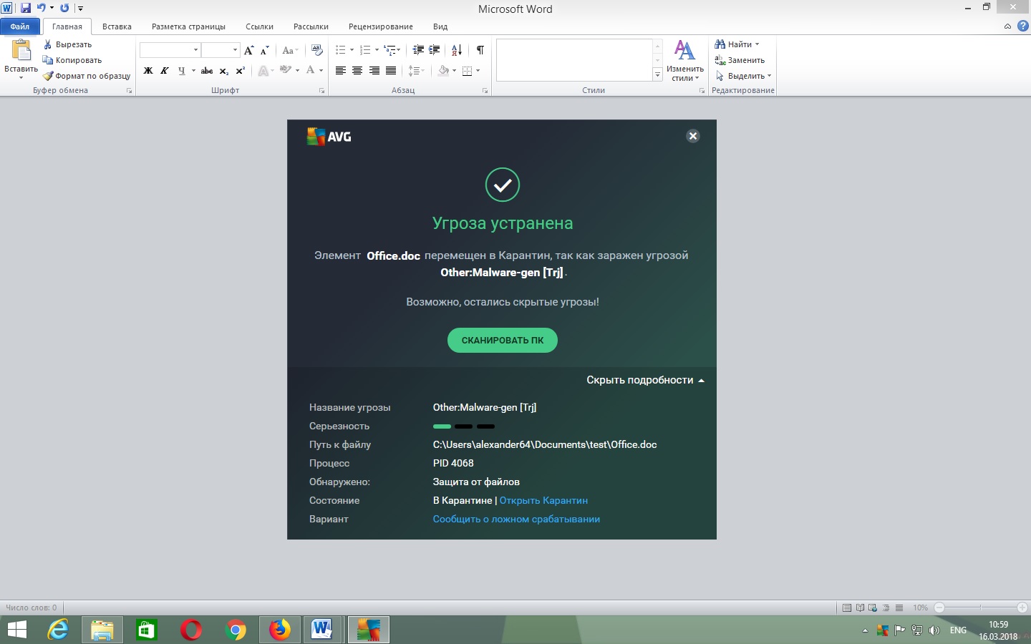Center-align the paragraph text

pos(357,71)
